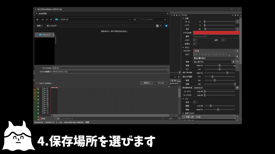Select the レイヤー 05 row
This screenshot has height=154, width=275.
coord(45,97)
